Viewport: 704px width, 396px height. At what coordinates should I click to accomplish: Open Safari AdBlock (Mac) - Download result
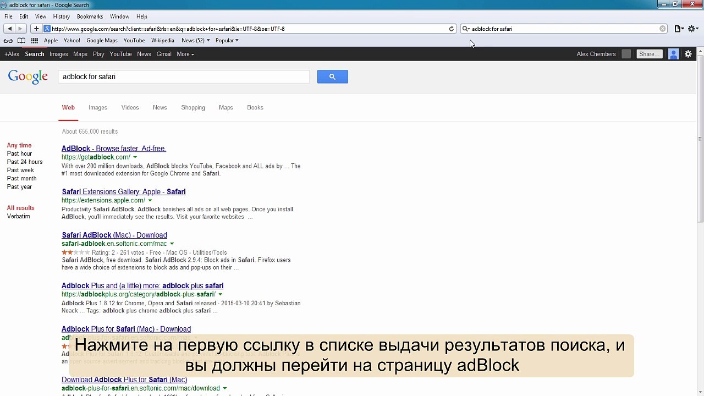point(114,235)
